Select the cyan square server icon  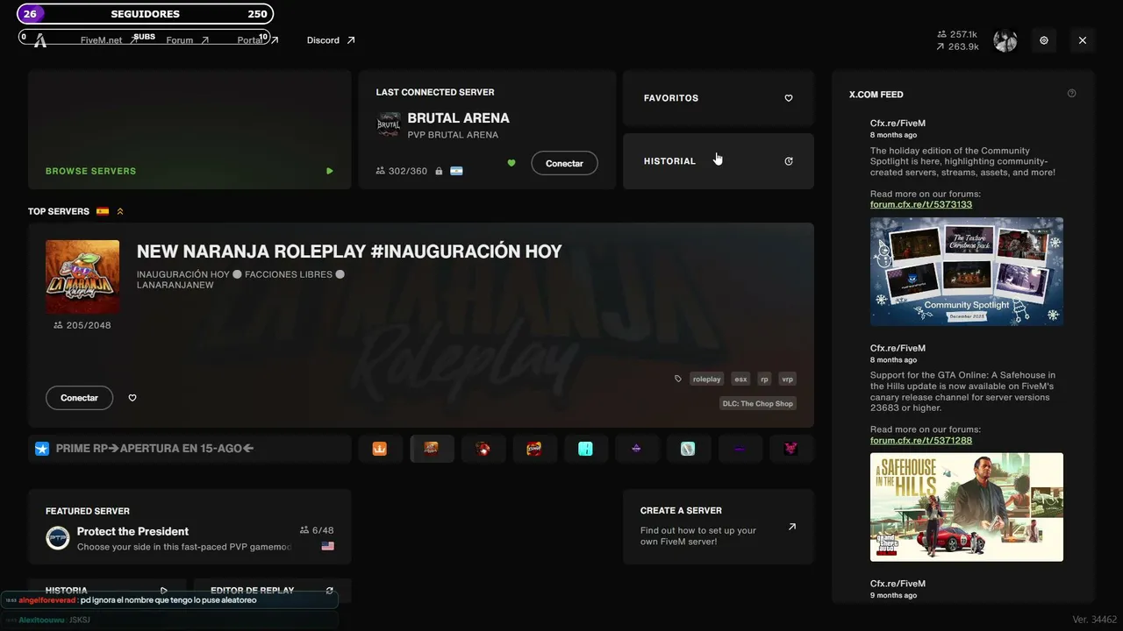click(585, 449)
